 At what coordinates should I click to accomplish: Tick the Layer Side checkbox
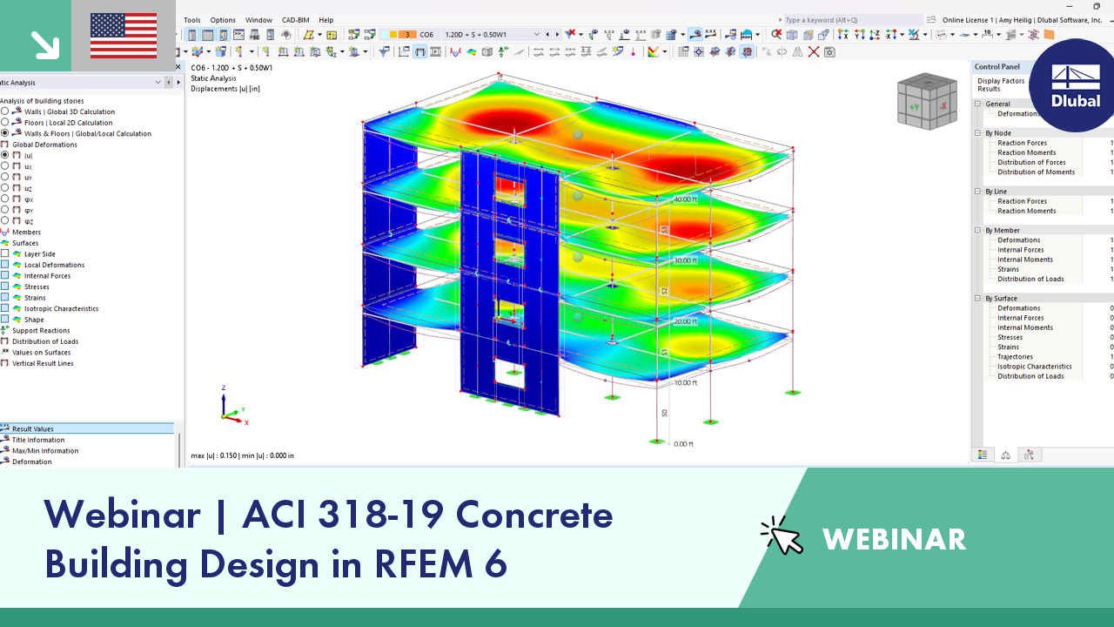(5, 253)
